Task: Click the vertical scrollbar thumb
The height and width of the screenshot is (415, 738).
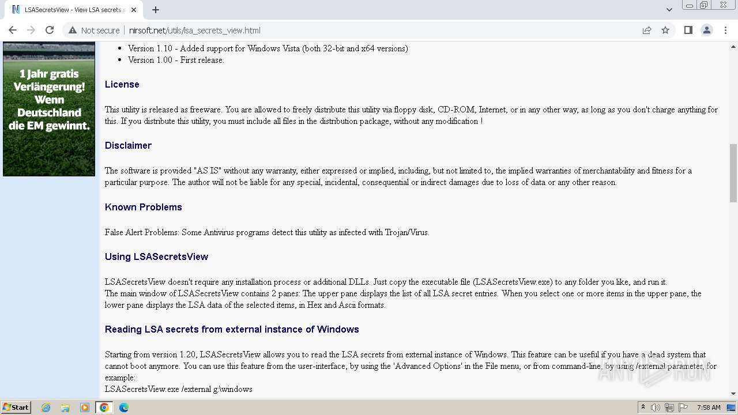Action: [733, 173]
